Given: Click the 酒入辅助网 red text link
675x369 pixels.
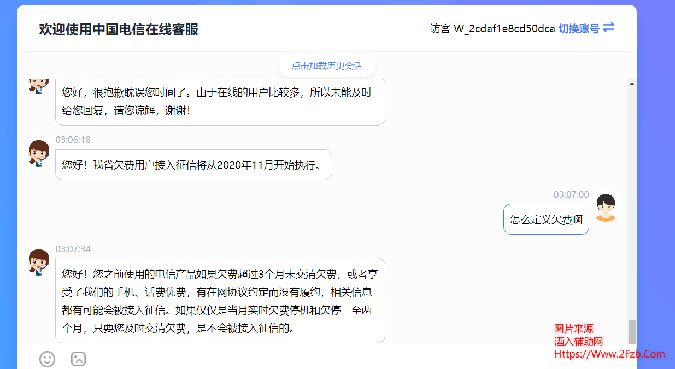Looking at the screenshot, I should (x=573, y=341).
